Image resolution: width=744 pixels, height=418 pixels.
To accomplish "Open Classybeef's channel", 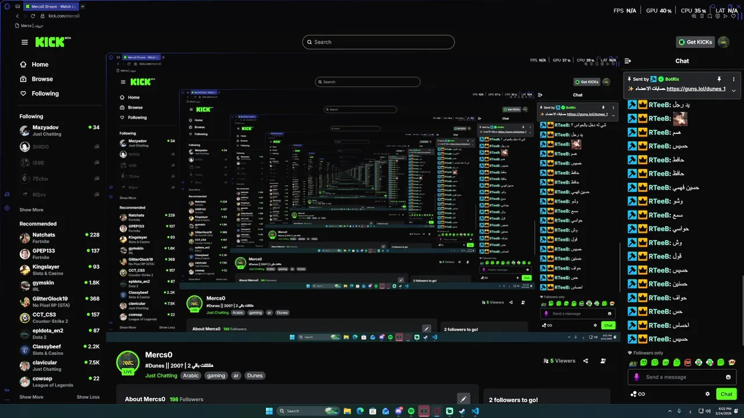I will 59,349.
